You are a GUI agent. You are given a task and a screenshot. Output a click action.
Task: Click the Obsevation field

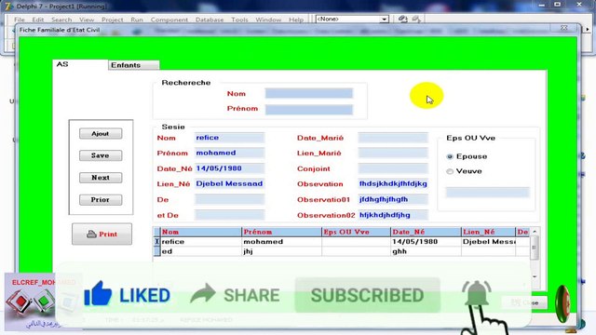pyautogui.click(x=393, y=184)
